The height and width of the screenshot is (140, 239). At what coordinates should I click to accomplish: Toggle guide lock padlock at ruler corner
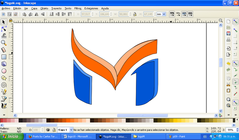pos(10,21)
